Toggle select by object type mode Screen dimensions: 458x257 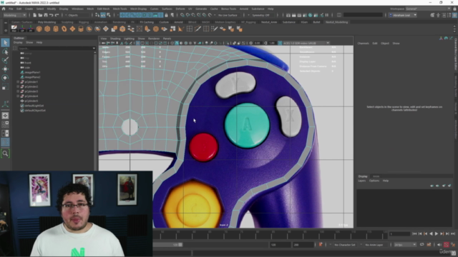click(x=103, y=15)
